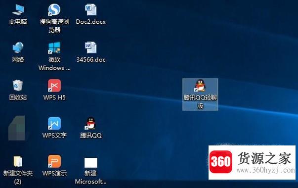This screenshot has width=298, height=188.
Task: Select the WPS H5 shortcut icon
Action: tap(54, 86)
